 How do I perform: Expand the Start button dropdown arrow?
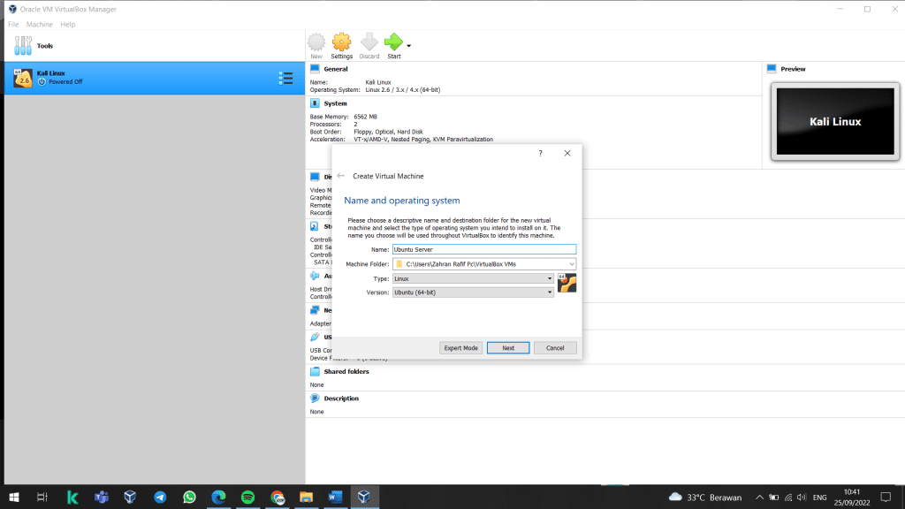point(408,45)
